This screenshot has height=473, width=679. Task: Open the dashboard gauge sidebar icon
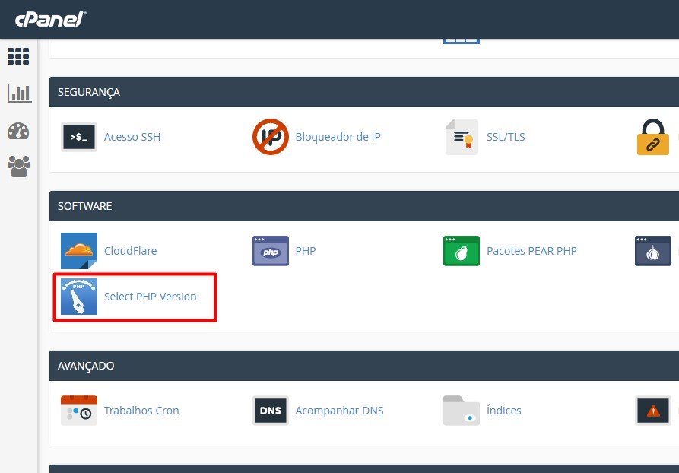18,132
